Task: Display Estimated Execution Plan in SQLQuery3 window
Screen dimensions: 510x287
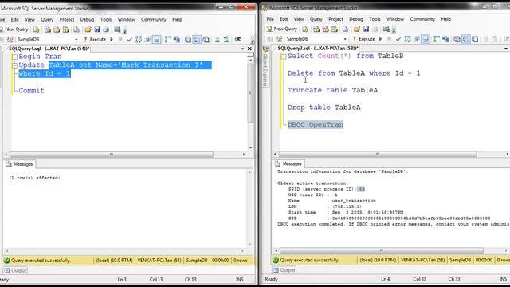Action: pos(407,39)
